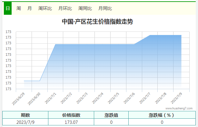Click the 2023/7/8 axis label
This screenshot has height=127, width=198.
[161, 98]
